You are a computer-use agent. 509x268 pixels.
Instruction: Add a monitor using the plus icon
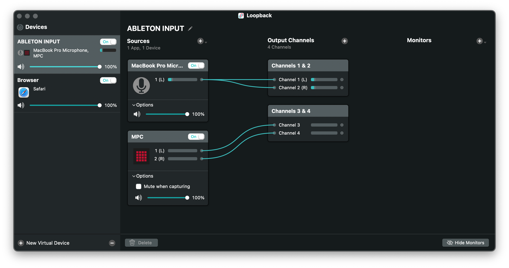[479, 41]
